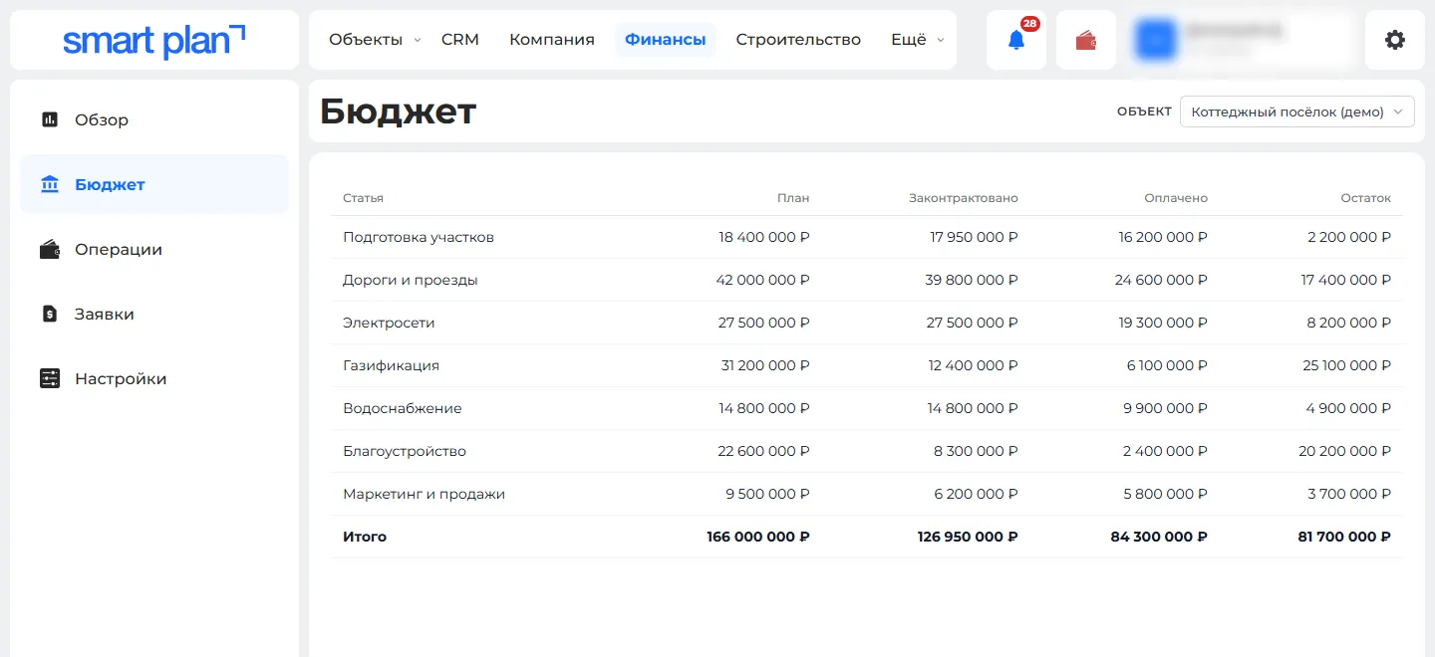
Task: Select the Финансы tab
Action: [666, 40]
